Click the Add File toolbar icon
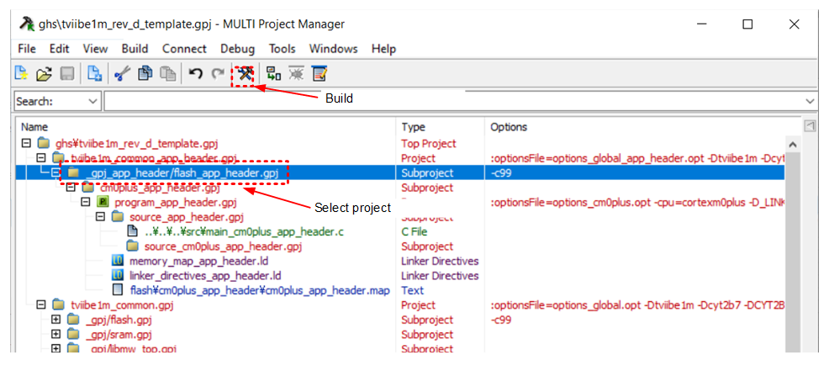Screen dimensions: 829x371 pos(95,74)
